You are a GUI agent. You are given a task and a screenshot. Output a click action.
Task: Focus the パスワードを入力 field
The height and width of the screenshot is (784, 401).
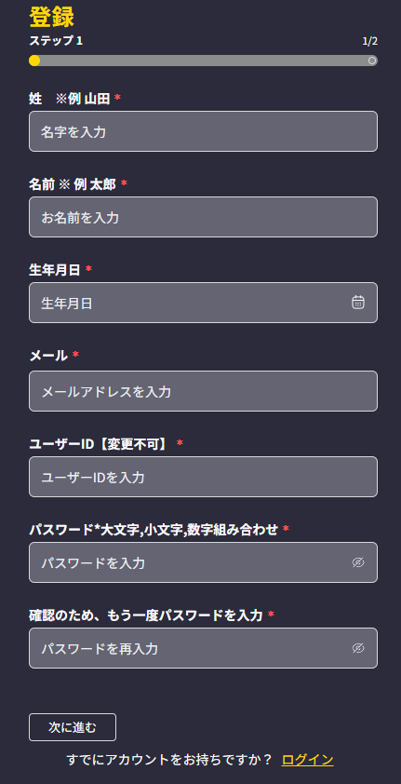coord(203,562)
